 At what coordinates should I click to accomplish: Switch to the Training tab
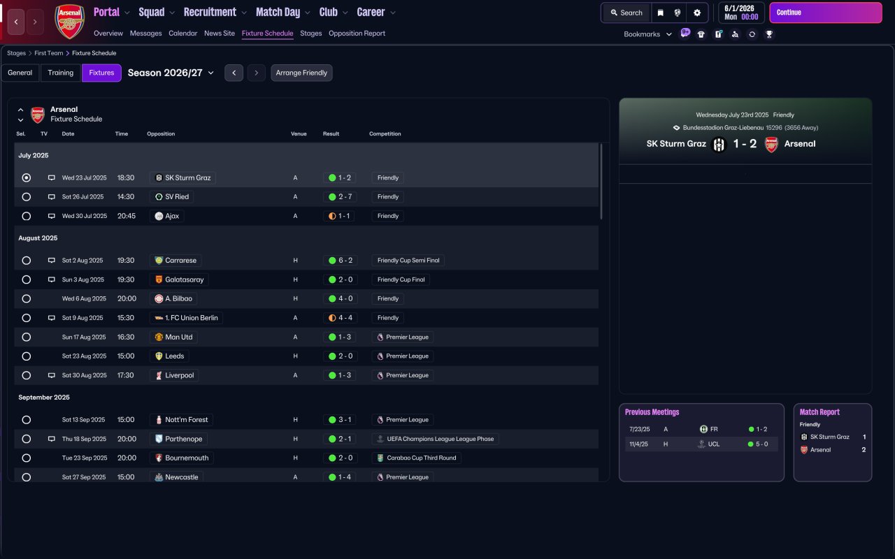61,73
